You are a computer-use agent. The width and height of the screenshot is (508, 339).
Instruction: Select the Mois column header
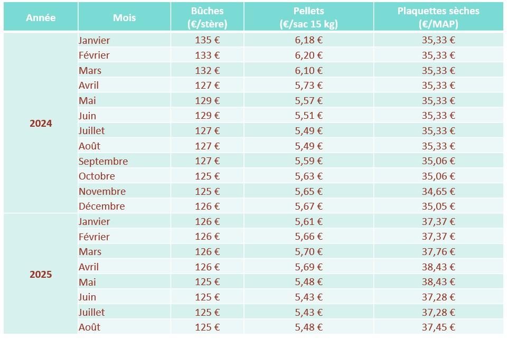[x=125, y=17]
